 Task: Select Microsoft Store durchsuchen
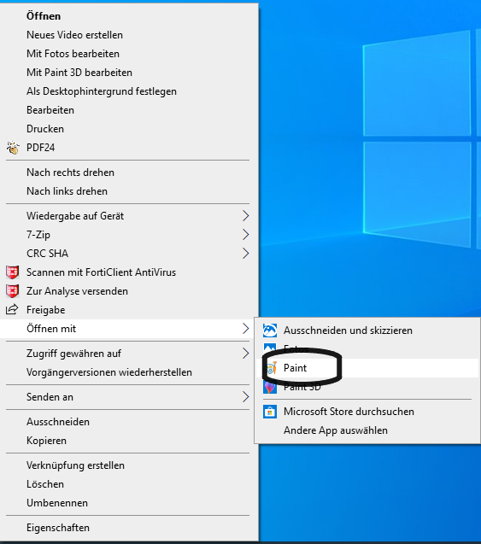pos(367,412)
